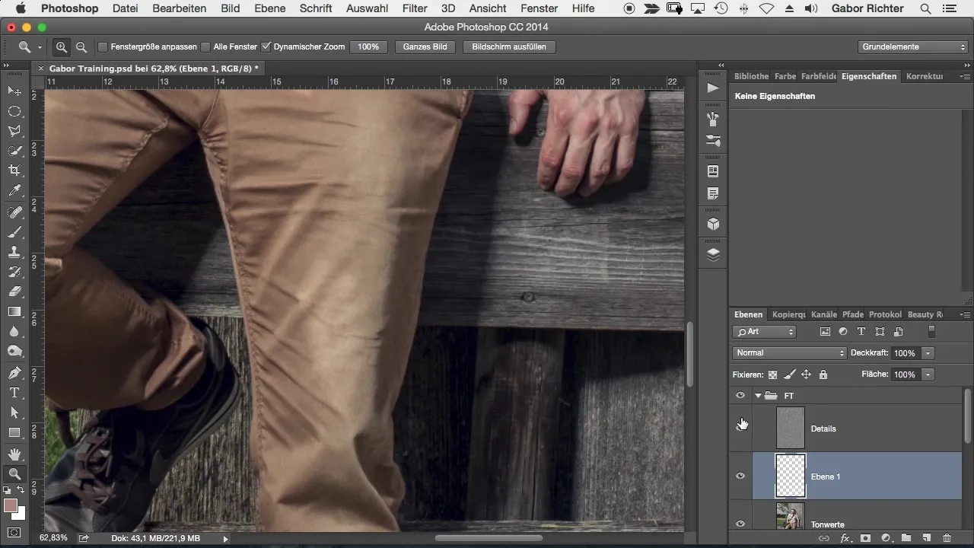Viewport: 974px width, 548px height.
Task: Delete the selected layer
Action: (947, 538)
